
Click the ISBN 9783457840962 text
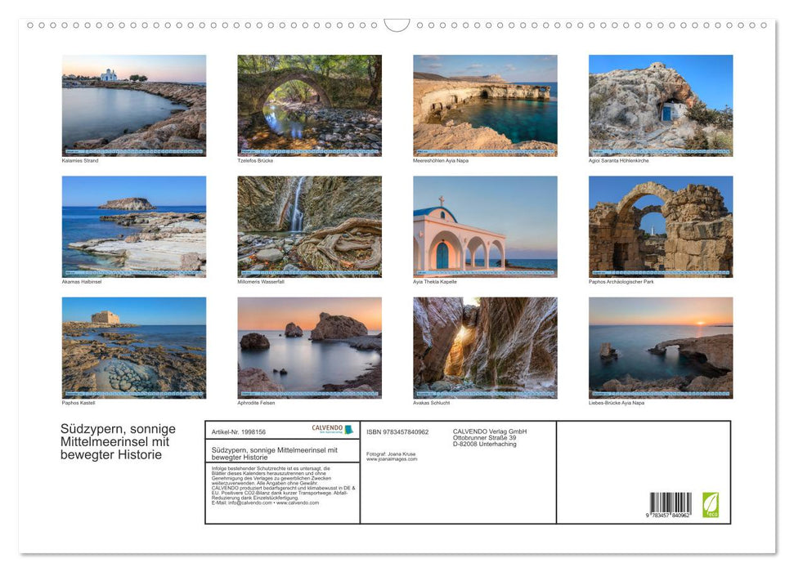click(397, 431)
